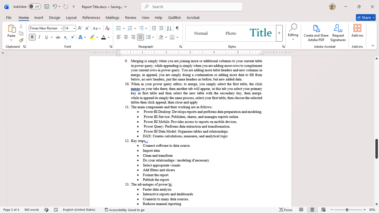Switch to Read Mode view icon
Viewport: 379px width, 213px height.
(x=301, y=210)
